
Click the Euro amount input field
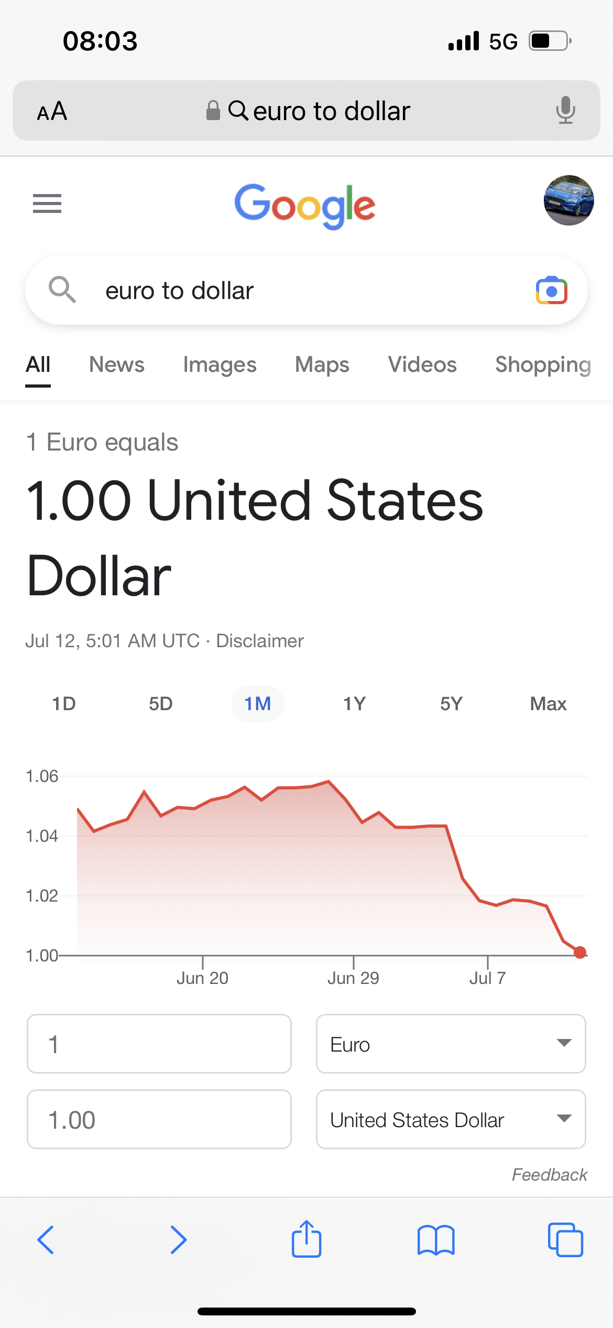[x=159, y=1044]
